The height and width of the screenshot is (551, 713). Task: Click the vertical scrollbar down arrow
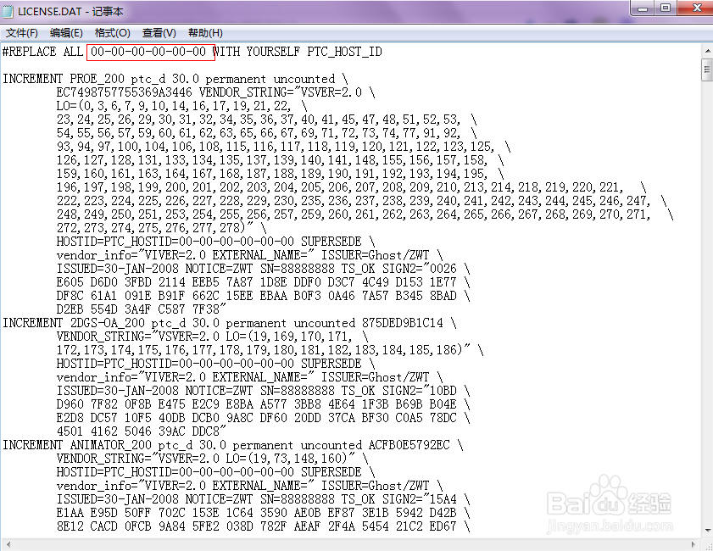(x=708, y=530)
